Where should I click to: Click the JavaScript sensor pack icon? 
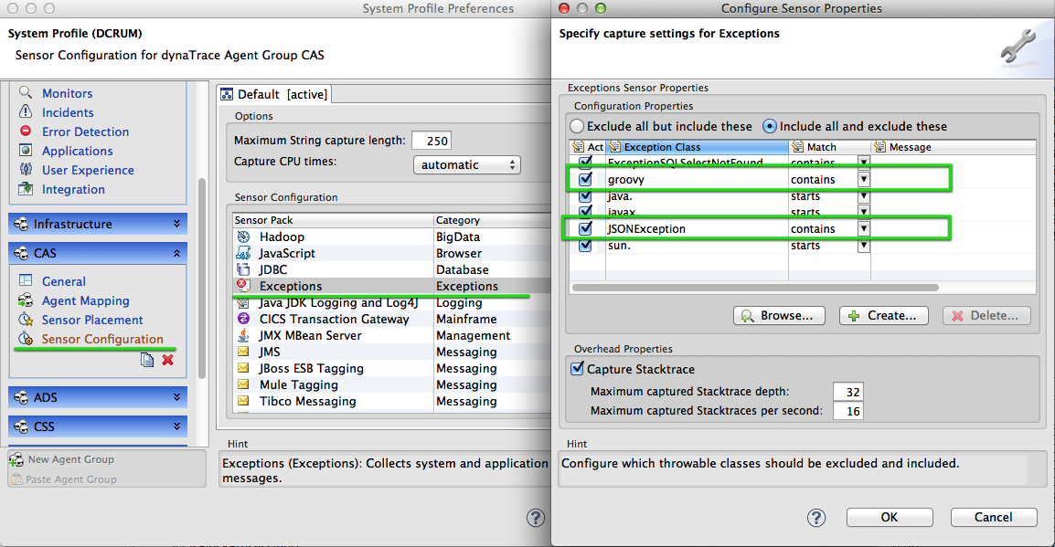click(x=243, y=253)
